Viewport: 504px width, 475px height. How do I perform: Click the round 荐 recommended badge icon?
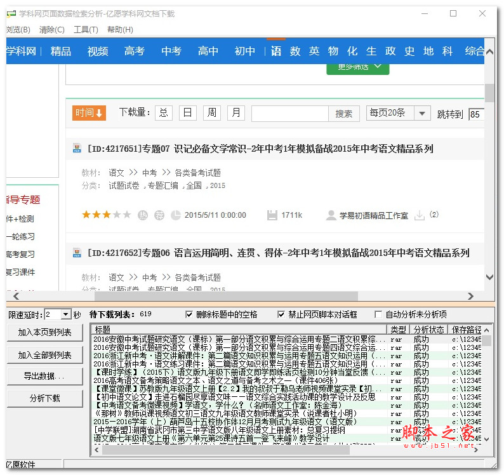(159, 215)
